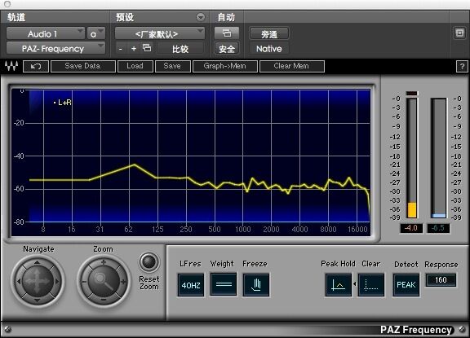The height and width of the screenshot is (338, 470).
Task: Click Zoom wheel bottom minus
Action: click(x=104, y=300)
